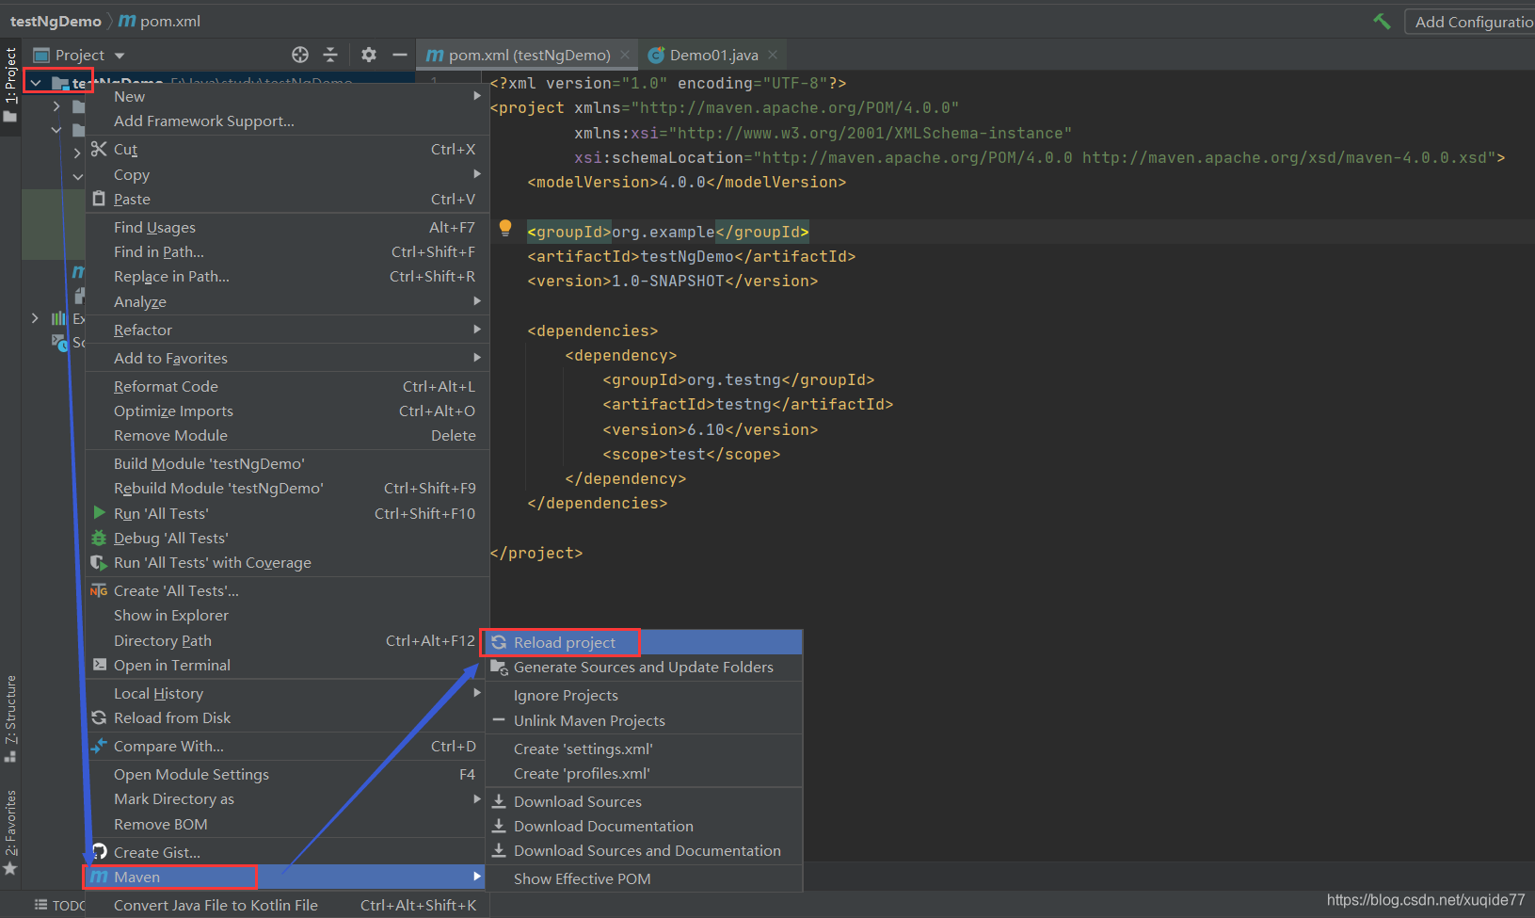Collapse the testNgDemo root tree node
The height and width of the screenshot is (918, 1535).
tap(36, 83)
